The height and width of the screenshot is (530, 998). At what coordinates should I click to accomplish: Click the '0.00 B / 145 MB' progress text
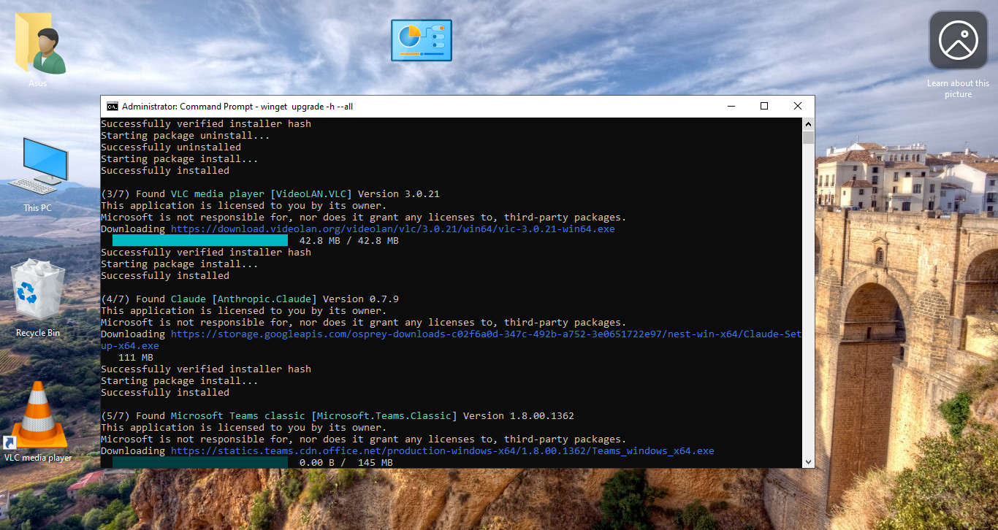pos(346,462)
